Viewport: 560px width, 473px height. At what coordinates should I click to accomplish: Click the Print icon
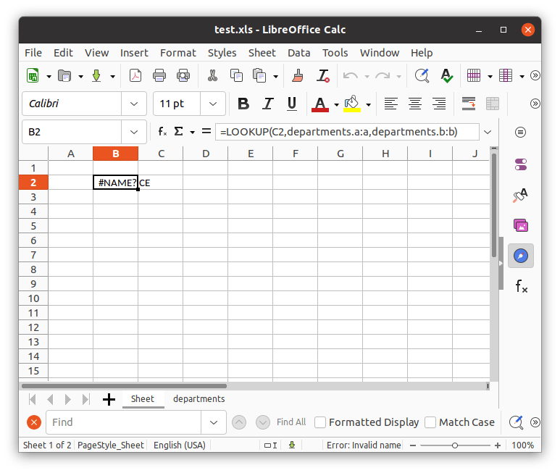pos(159,75)
